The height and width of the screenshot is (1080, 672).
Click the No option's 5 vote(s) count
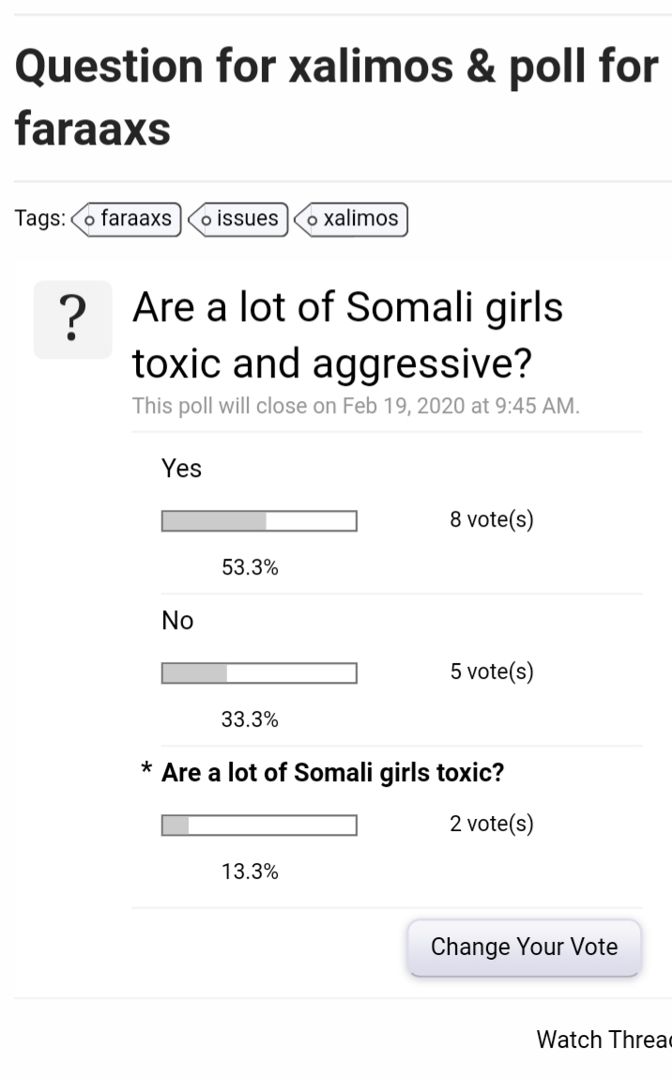pyautogui.click(x=492, y=671)
